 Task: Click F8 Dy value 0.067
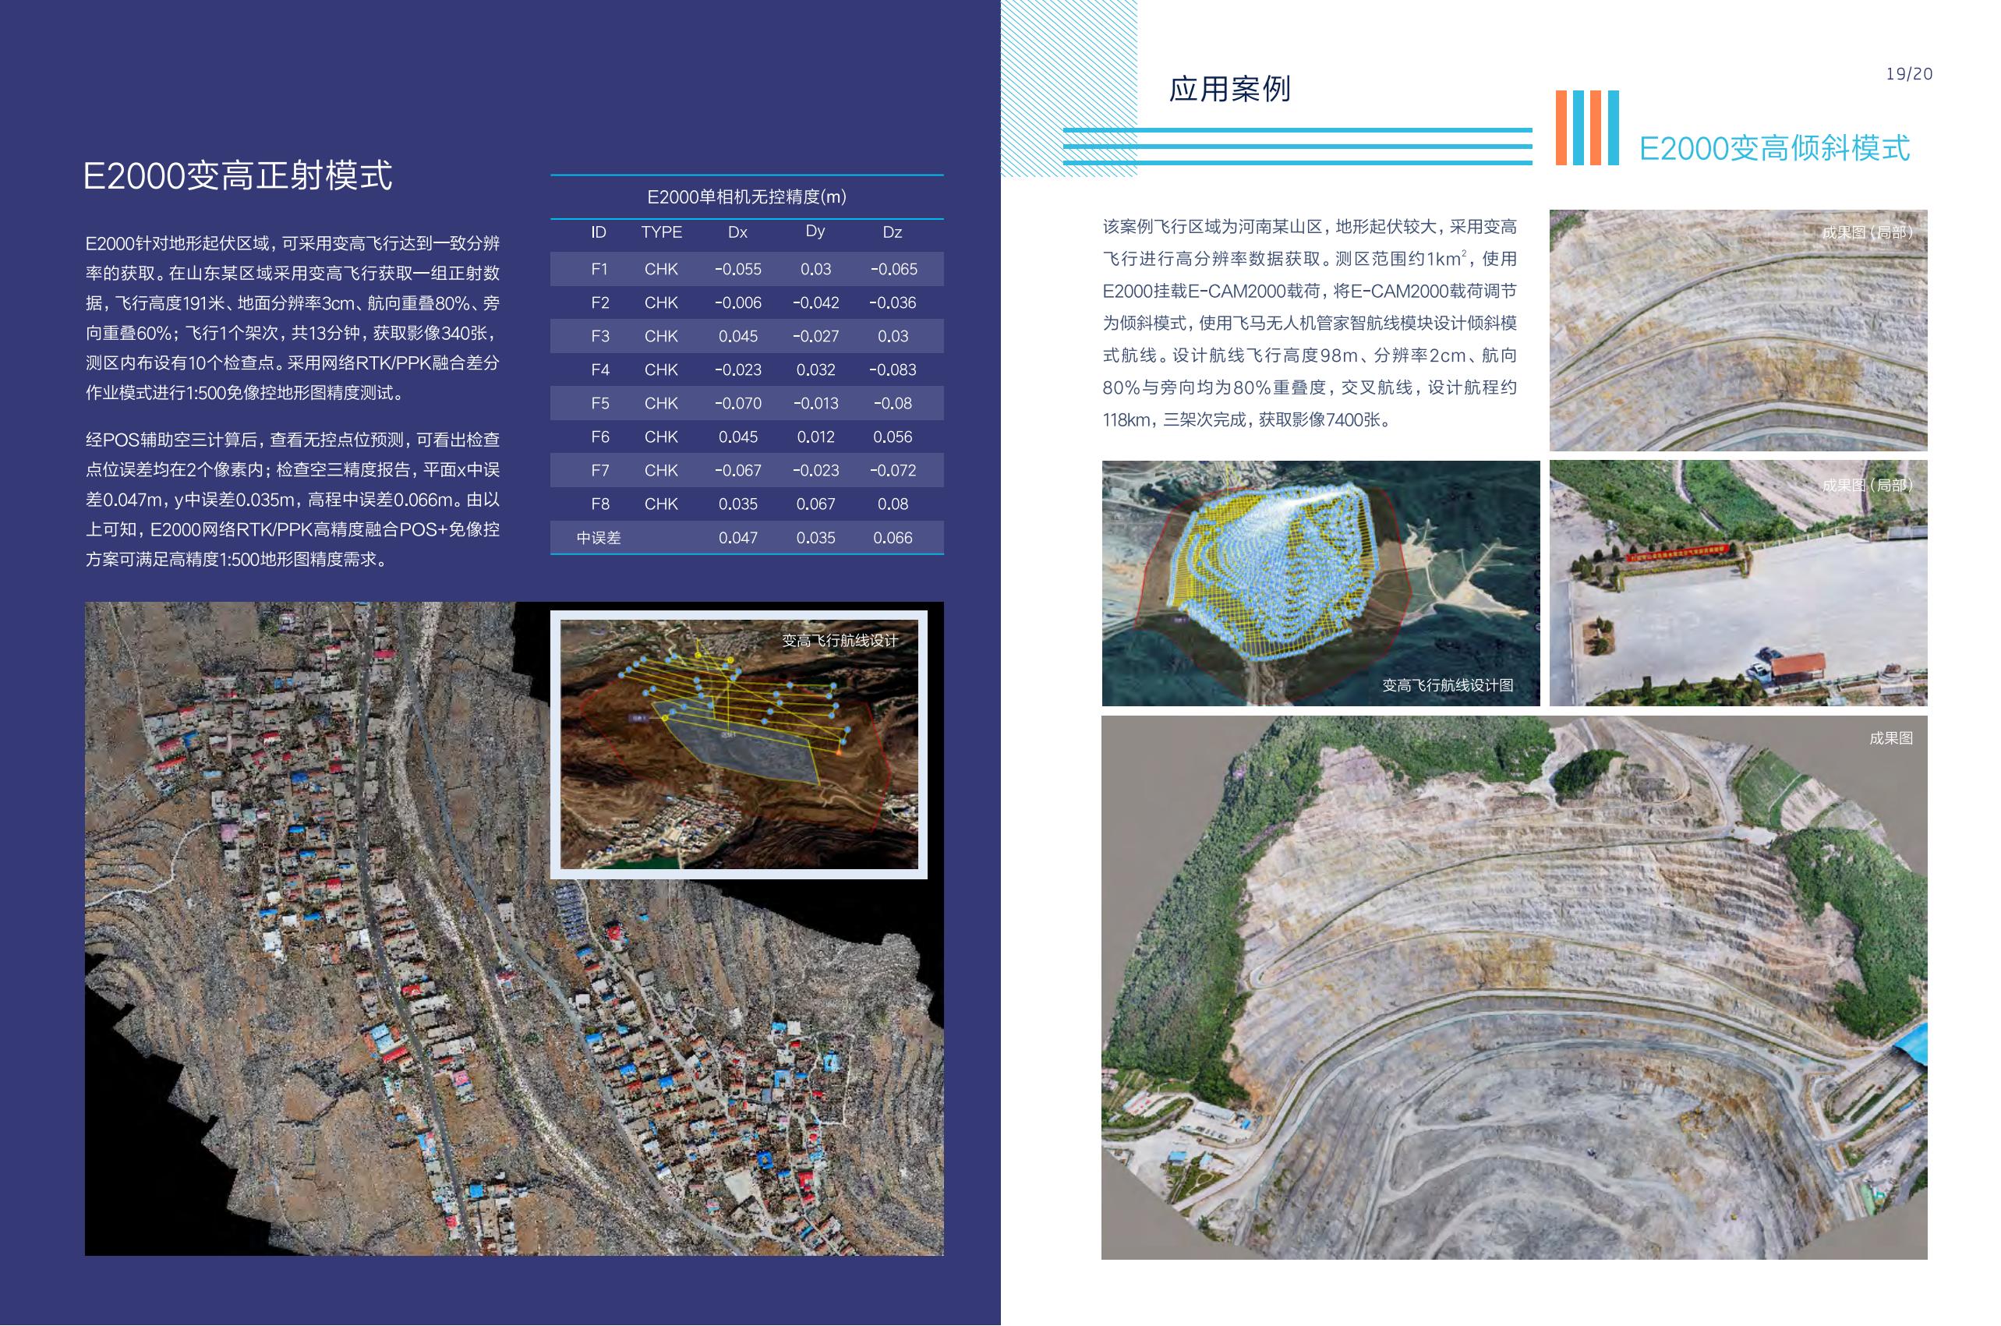pyautogui.click(x=816, y=504)
